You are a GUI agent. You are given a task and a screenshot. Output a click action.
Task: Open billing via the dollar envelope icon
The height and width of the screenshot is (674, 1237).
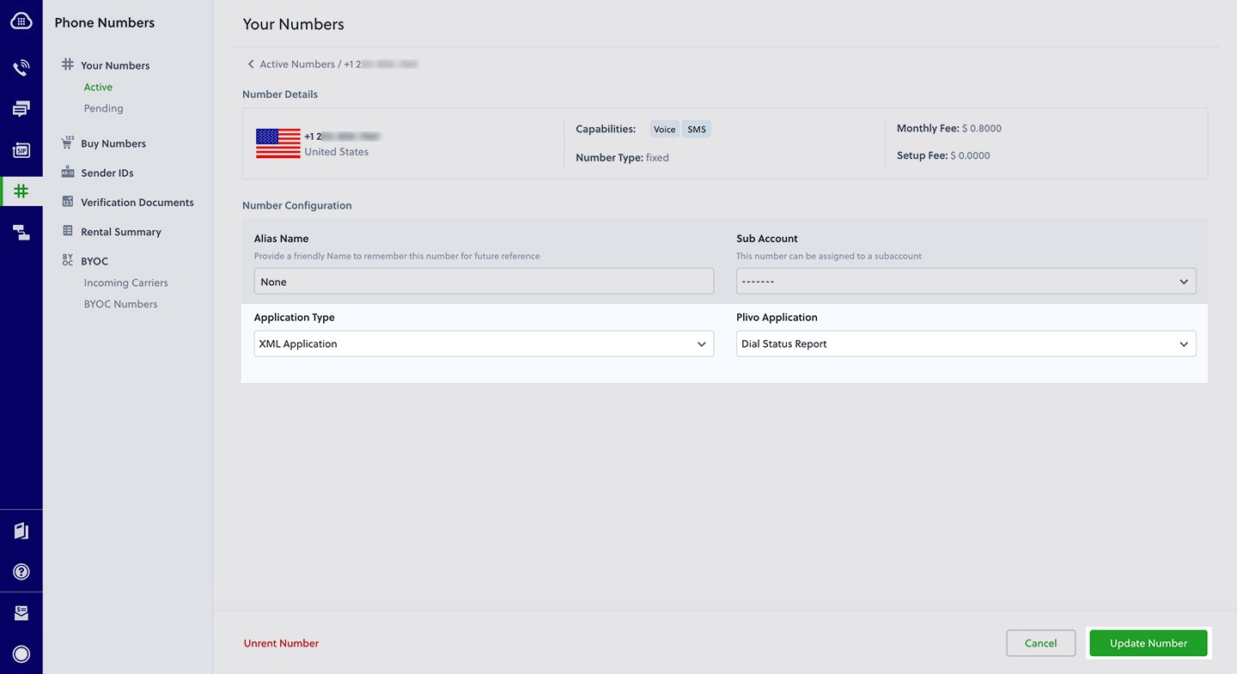tap(21, 612)
